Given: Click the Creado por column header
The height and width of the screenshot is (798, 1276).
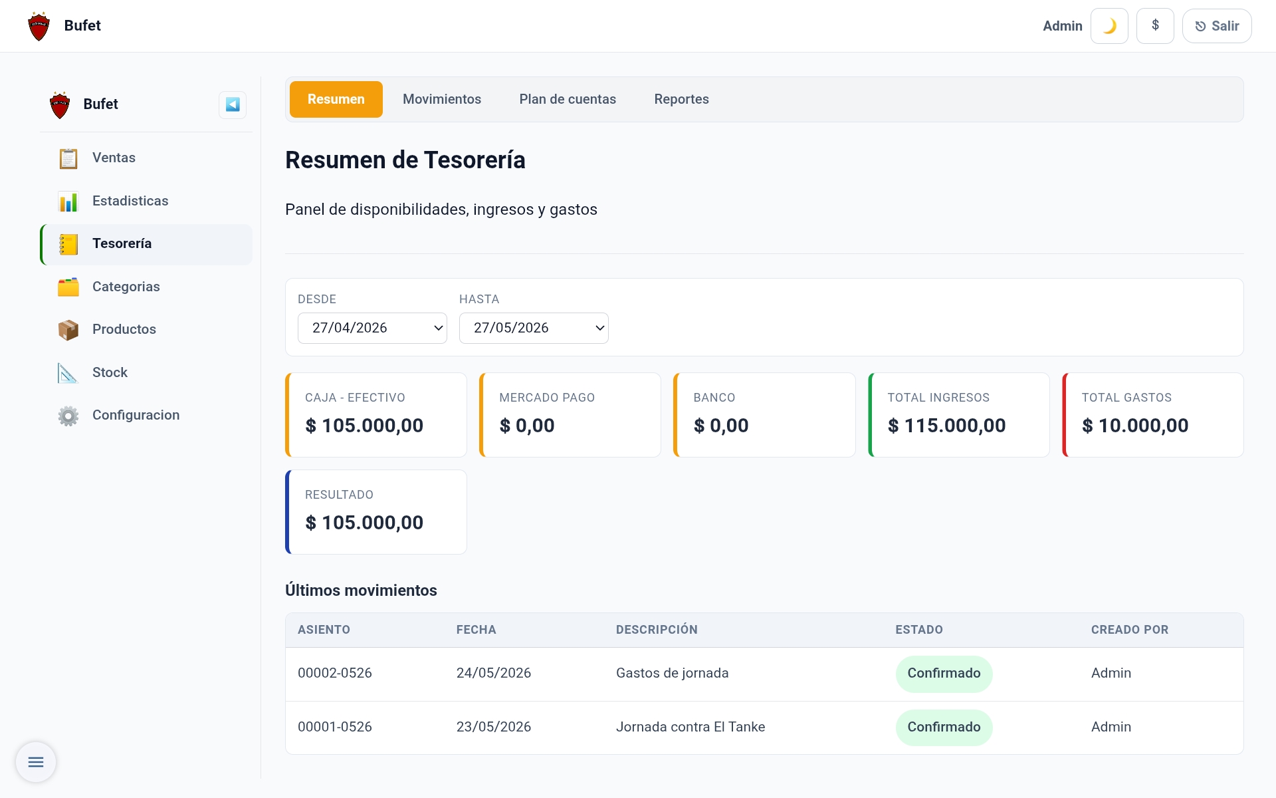Looking at the screenshot, I should click(1130, 630).
